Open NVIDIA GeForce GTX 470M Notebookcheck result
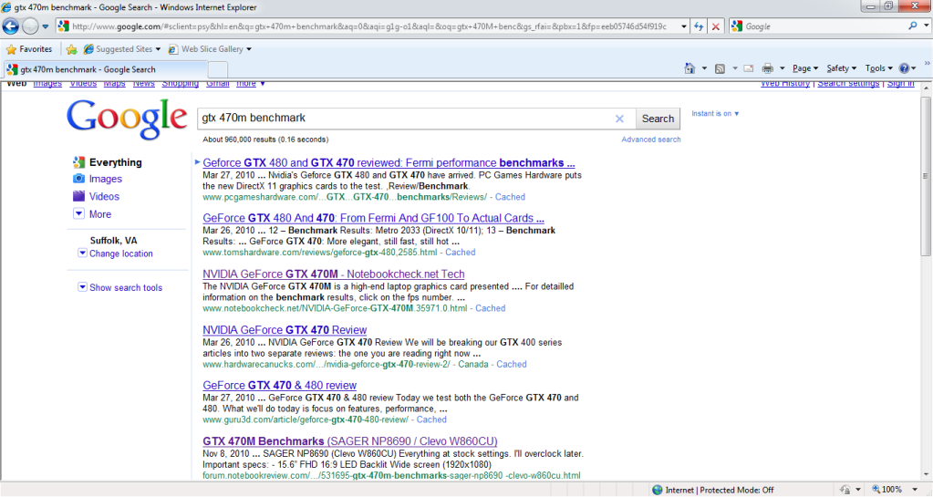The height and width of the screenshot is (497, 933). (x=333, y=274)
